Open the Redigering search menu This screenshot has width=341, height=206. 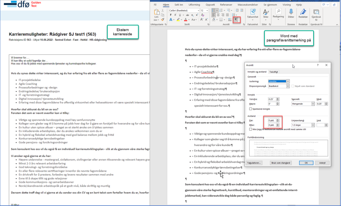pos(278,15)
